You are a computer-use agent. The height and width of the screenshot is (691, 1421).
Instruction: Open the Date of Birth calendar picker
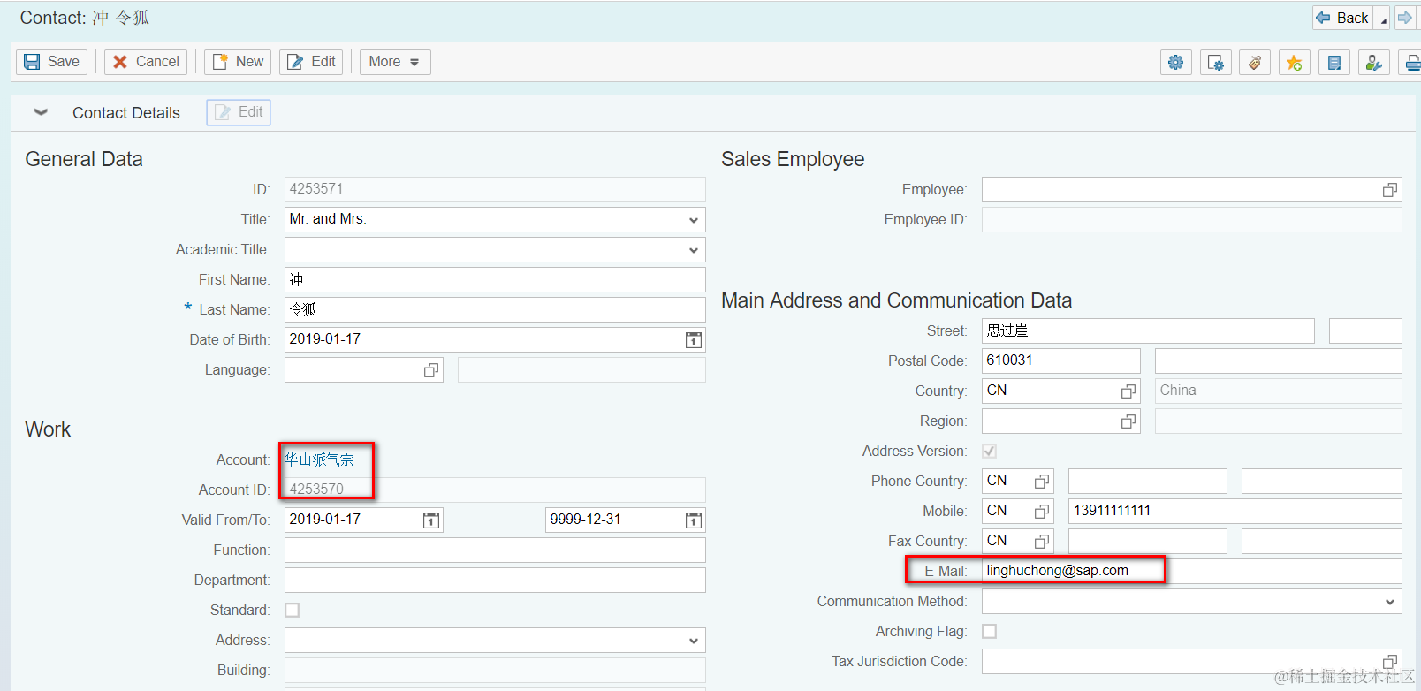(694, 340)
